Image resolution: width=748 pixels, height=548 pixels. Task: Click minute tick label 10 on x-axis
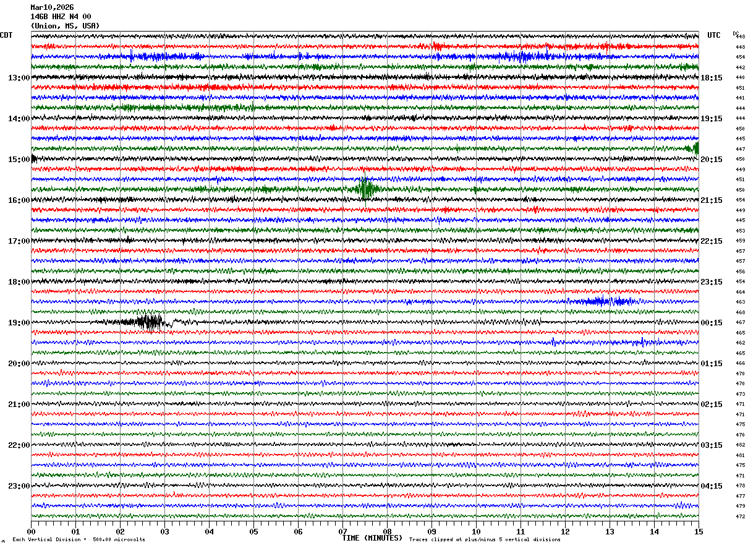tap(476, 531)
